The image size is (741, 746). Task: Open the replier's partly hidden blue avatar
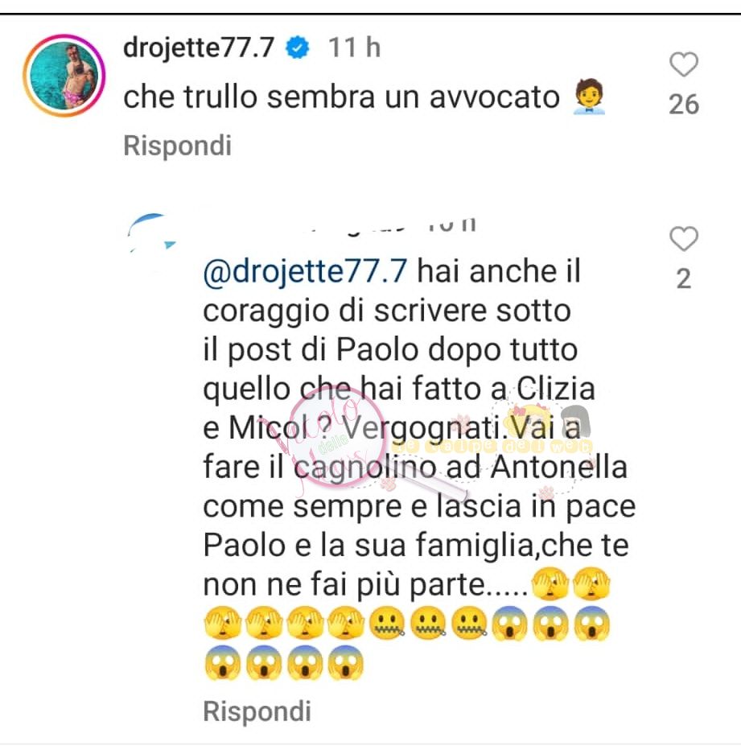point(151,233)
